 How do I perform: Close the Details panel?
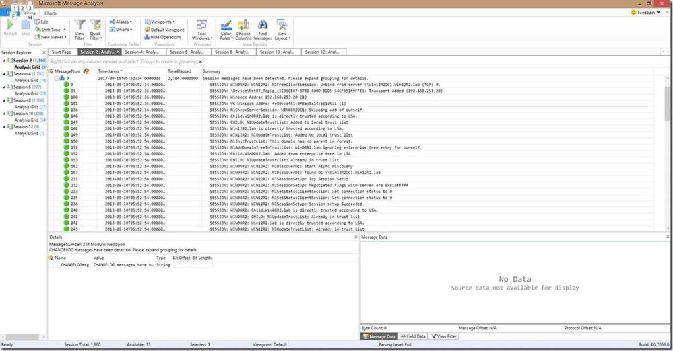click(x=356, y=237)
